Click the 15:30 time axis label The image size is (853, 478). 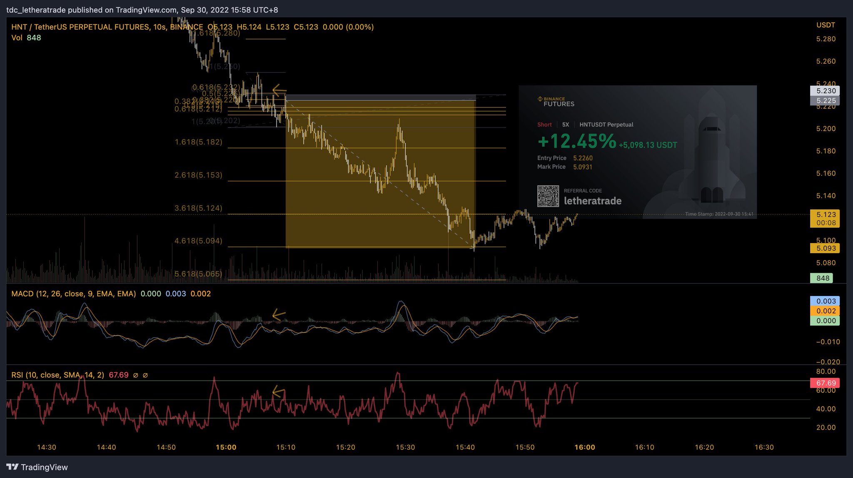coord(405,447)
